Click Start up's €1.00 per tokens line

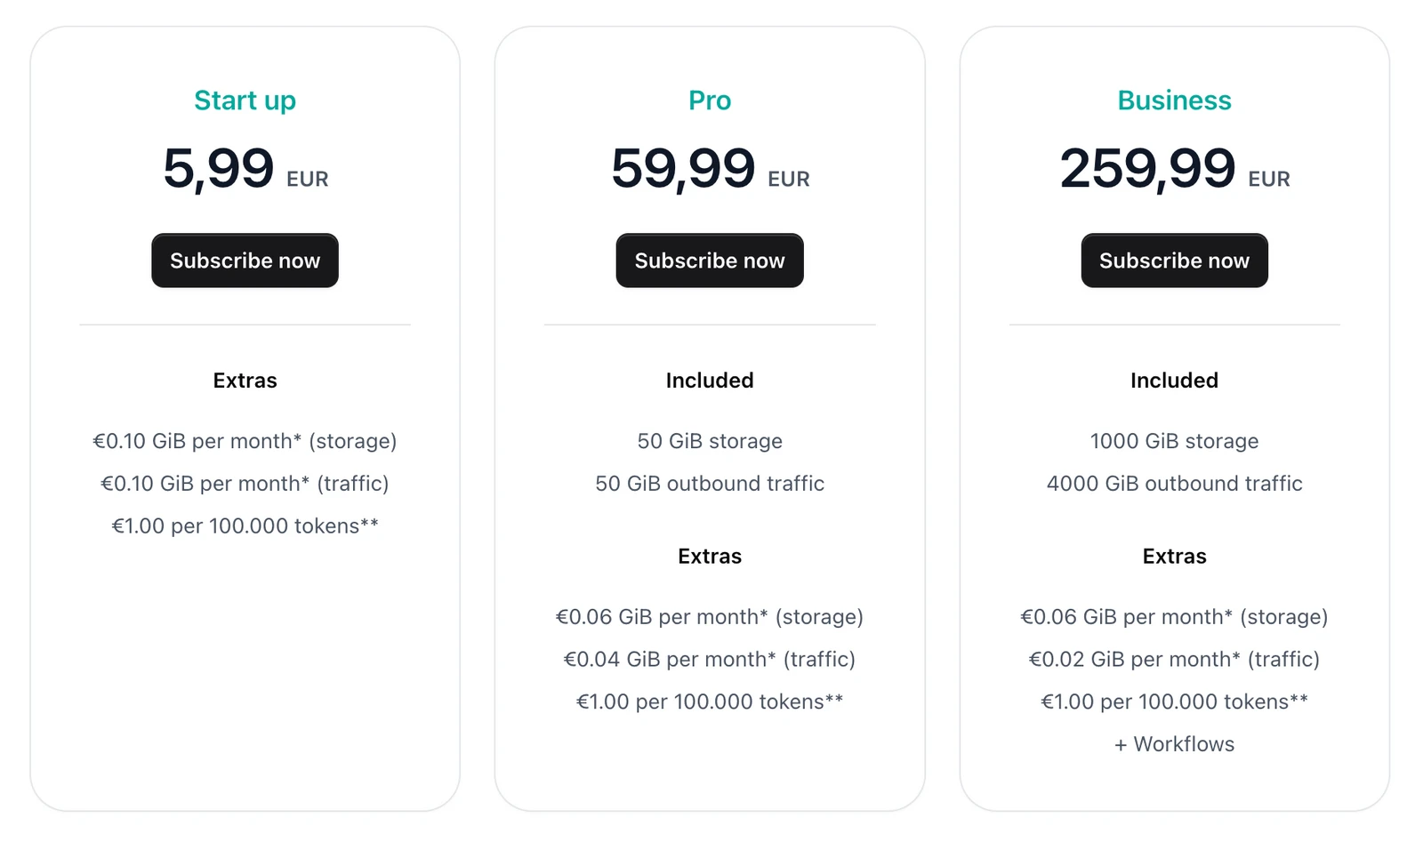click(245, 526)
